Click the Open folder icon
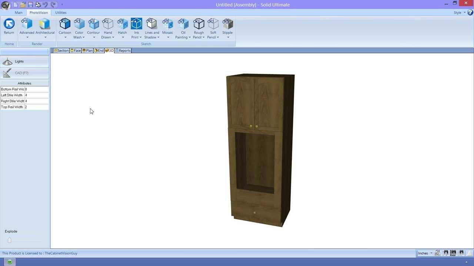This screenshot has width=474, height=266. pyautogui.click(x=23, y=4)
